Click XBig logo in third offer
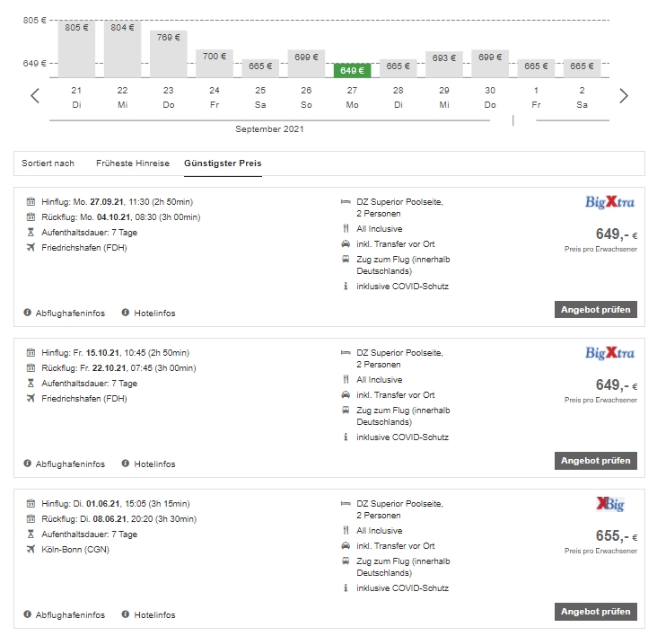This screenshot has height=636, width=657. 609,505
